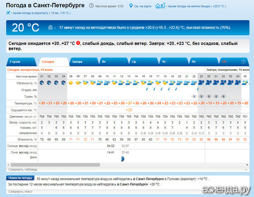This screenshot has width=254, height=197.
Task: Click the city sensors building icon
Action: 50,27
